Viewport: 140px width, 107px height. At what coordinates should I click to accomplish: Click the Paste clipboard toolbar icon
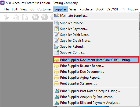(x=25, y=17)
